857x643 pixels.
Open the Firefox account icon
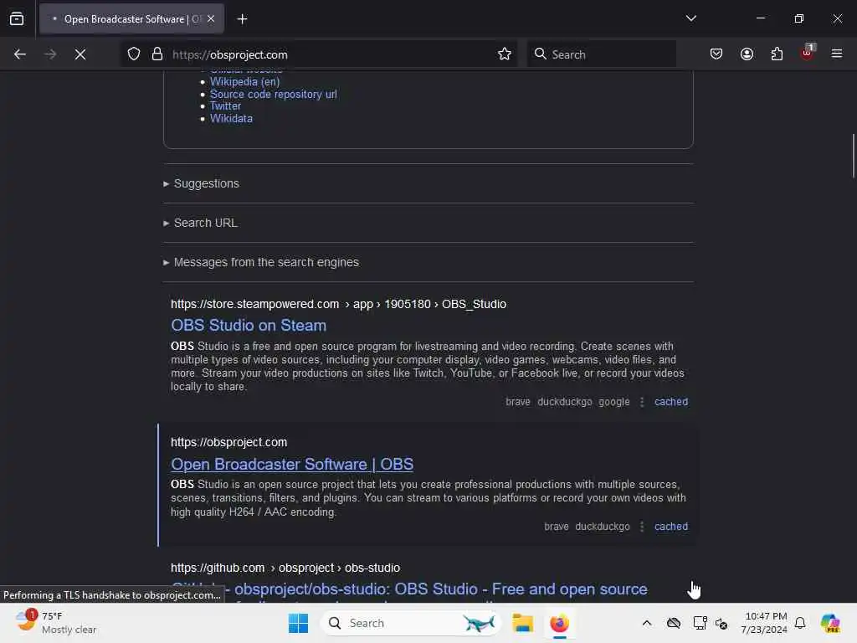(x=747, y=54)
